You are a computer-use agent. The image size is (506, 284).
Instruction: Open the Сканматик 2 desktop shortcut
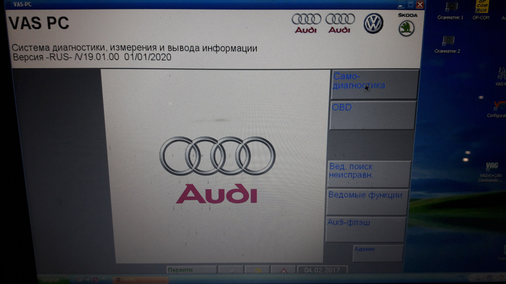point(447,44)
